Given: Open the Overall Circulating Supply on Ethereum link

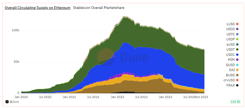Looking at the screenshot, I should [x=37, y=8].
